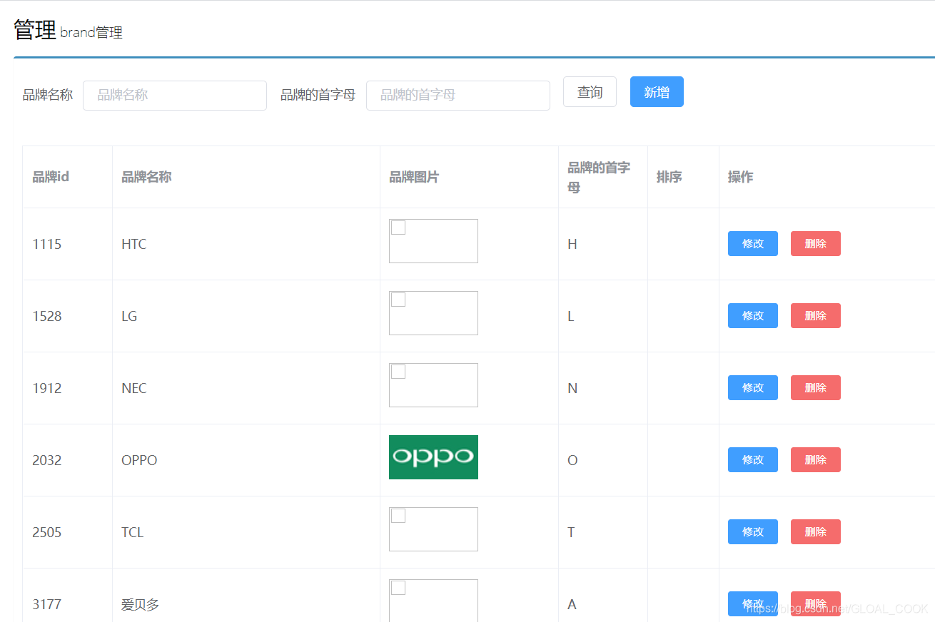Click the brand管理 subtitle text
935x622 pixels.
tap(91, 32)
